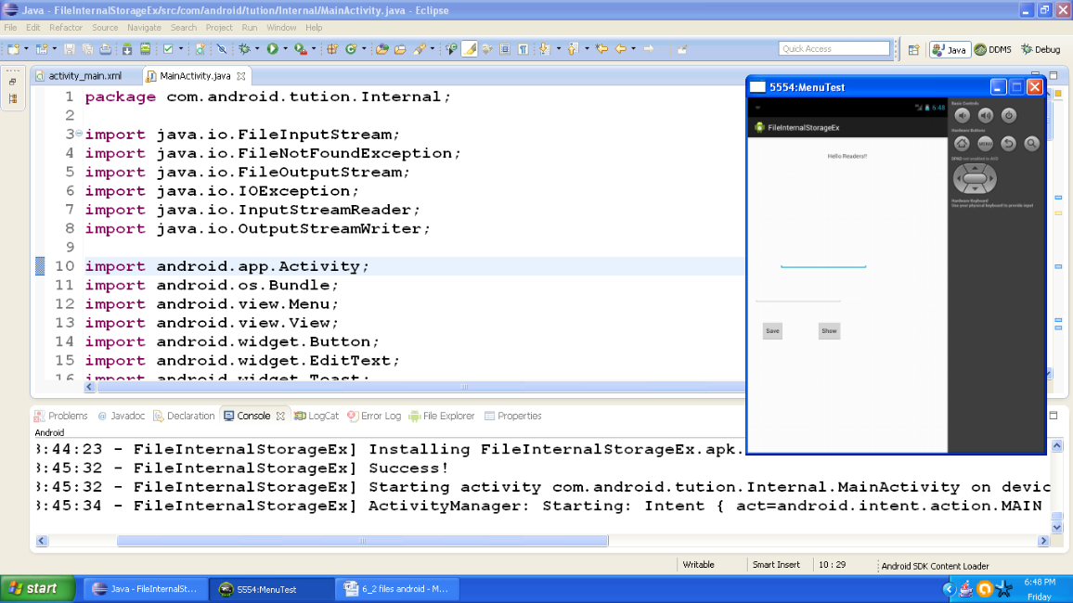Image resolution: width=1073 pixels, height=603 pixels.
Task: Open the Run button's dropdown arrow
Action: pos(285,47)
